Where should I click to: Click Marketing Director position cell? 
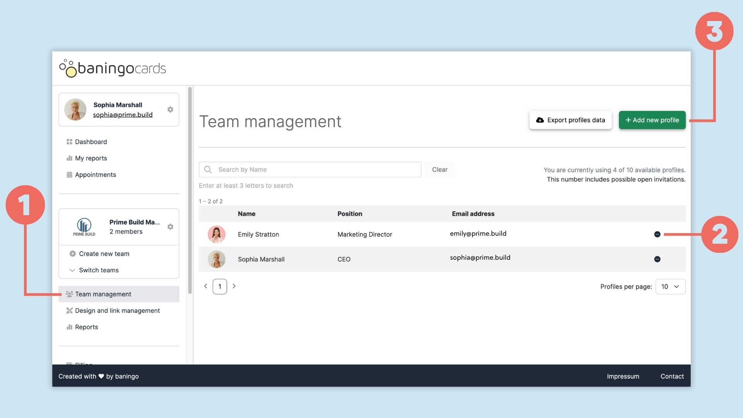365,235
